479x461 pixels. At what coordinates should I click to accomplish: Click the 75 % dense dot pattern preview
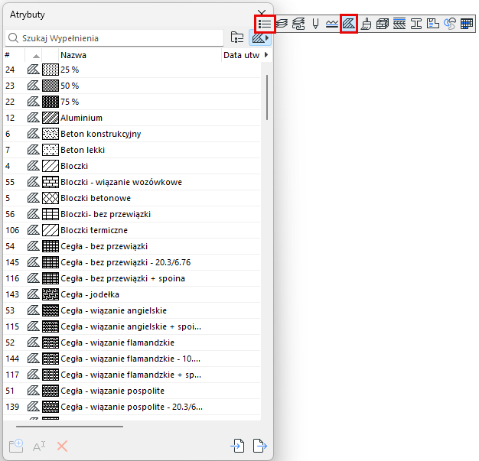pyautogui.click(x=51, y=102)
